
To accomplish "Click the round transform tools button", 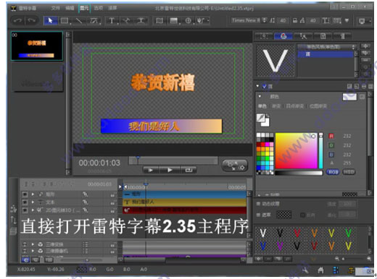I will point(235,166).
